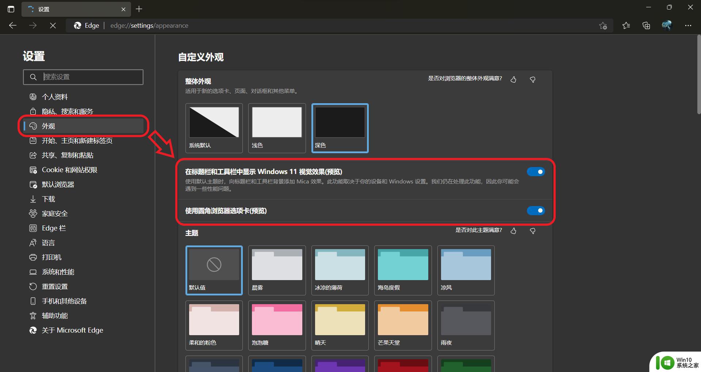The image size is (701, 372).
Task: Go to 下载 settings
Action: pyautogui.click(x=83, y=199)
